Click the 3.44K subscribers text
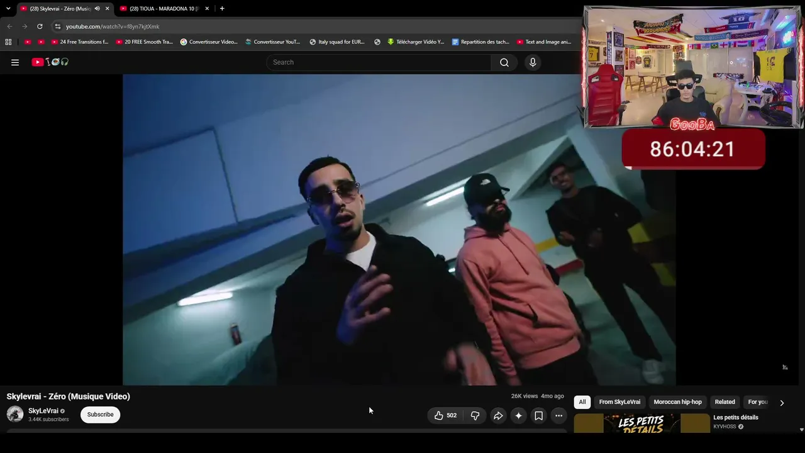 [x=48, y=420]
